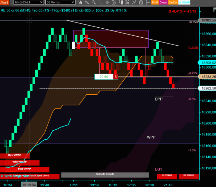The height and width of the screenshot is (187, 216).
Task: Select the 18262,50 white price marker
Action: pos(207,88)
